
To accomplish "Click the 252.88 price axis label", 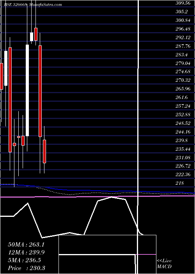I will coord(183,114).
